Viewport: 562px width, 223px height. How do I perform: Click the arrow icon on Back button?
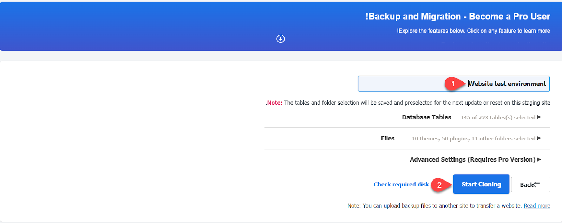click(x=536, y=184)
